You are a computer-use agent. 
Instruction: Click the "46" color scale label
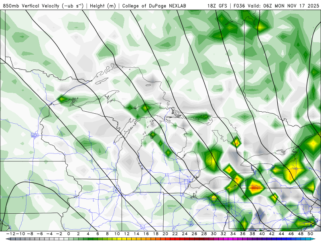(x=291, y=234)
